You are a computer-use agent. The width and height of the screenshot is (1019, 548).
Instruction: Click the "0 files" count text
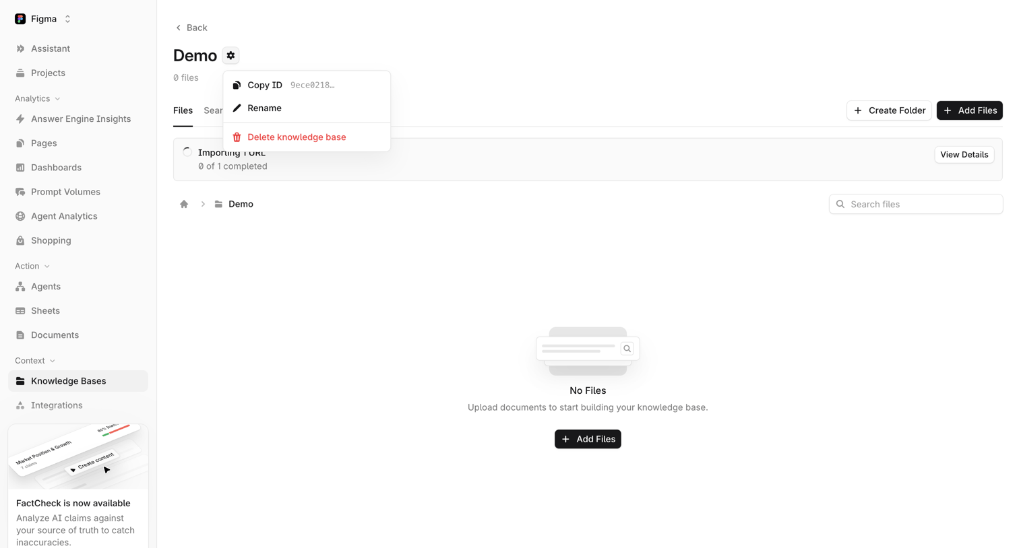coord(186,77)
